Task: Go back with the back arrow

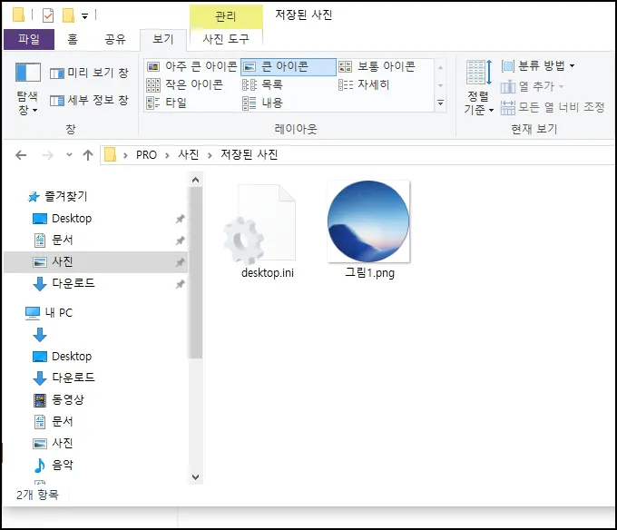Action: pos(21,155)
